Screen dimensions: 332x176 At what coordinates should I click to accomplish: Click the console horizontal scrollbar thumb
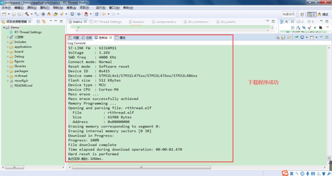click(x=141, y=167)
